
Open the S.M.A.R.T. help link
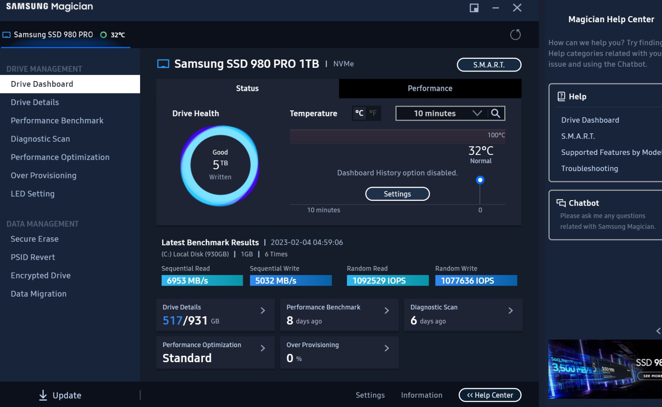pos(578,136)
